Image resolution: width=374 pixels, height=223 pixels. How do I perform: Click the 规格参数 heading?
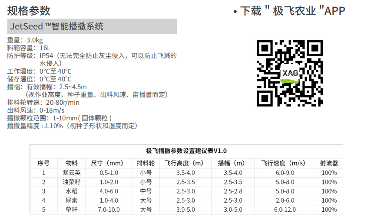pyautogui.click(x=29, y=11)
